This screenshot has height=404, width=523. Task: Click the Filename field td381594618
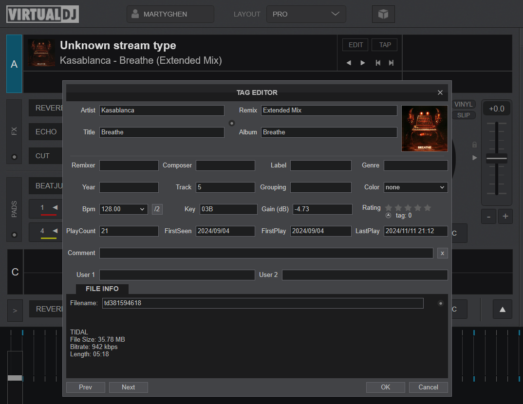point(263,303)
